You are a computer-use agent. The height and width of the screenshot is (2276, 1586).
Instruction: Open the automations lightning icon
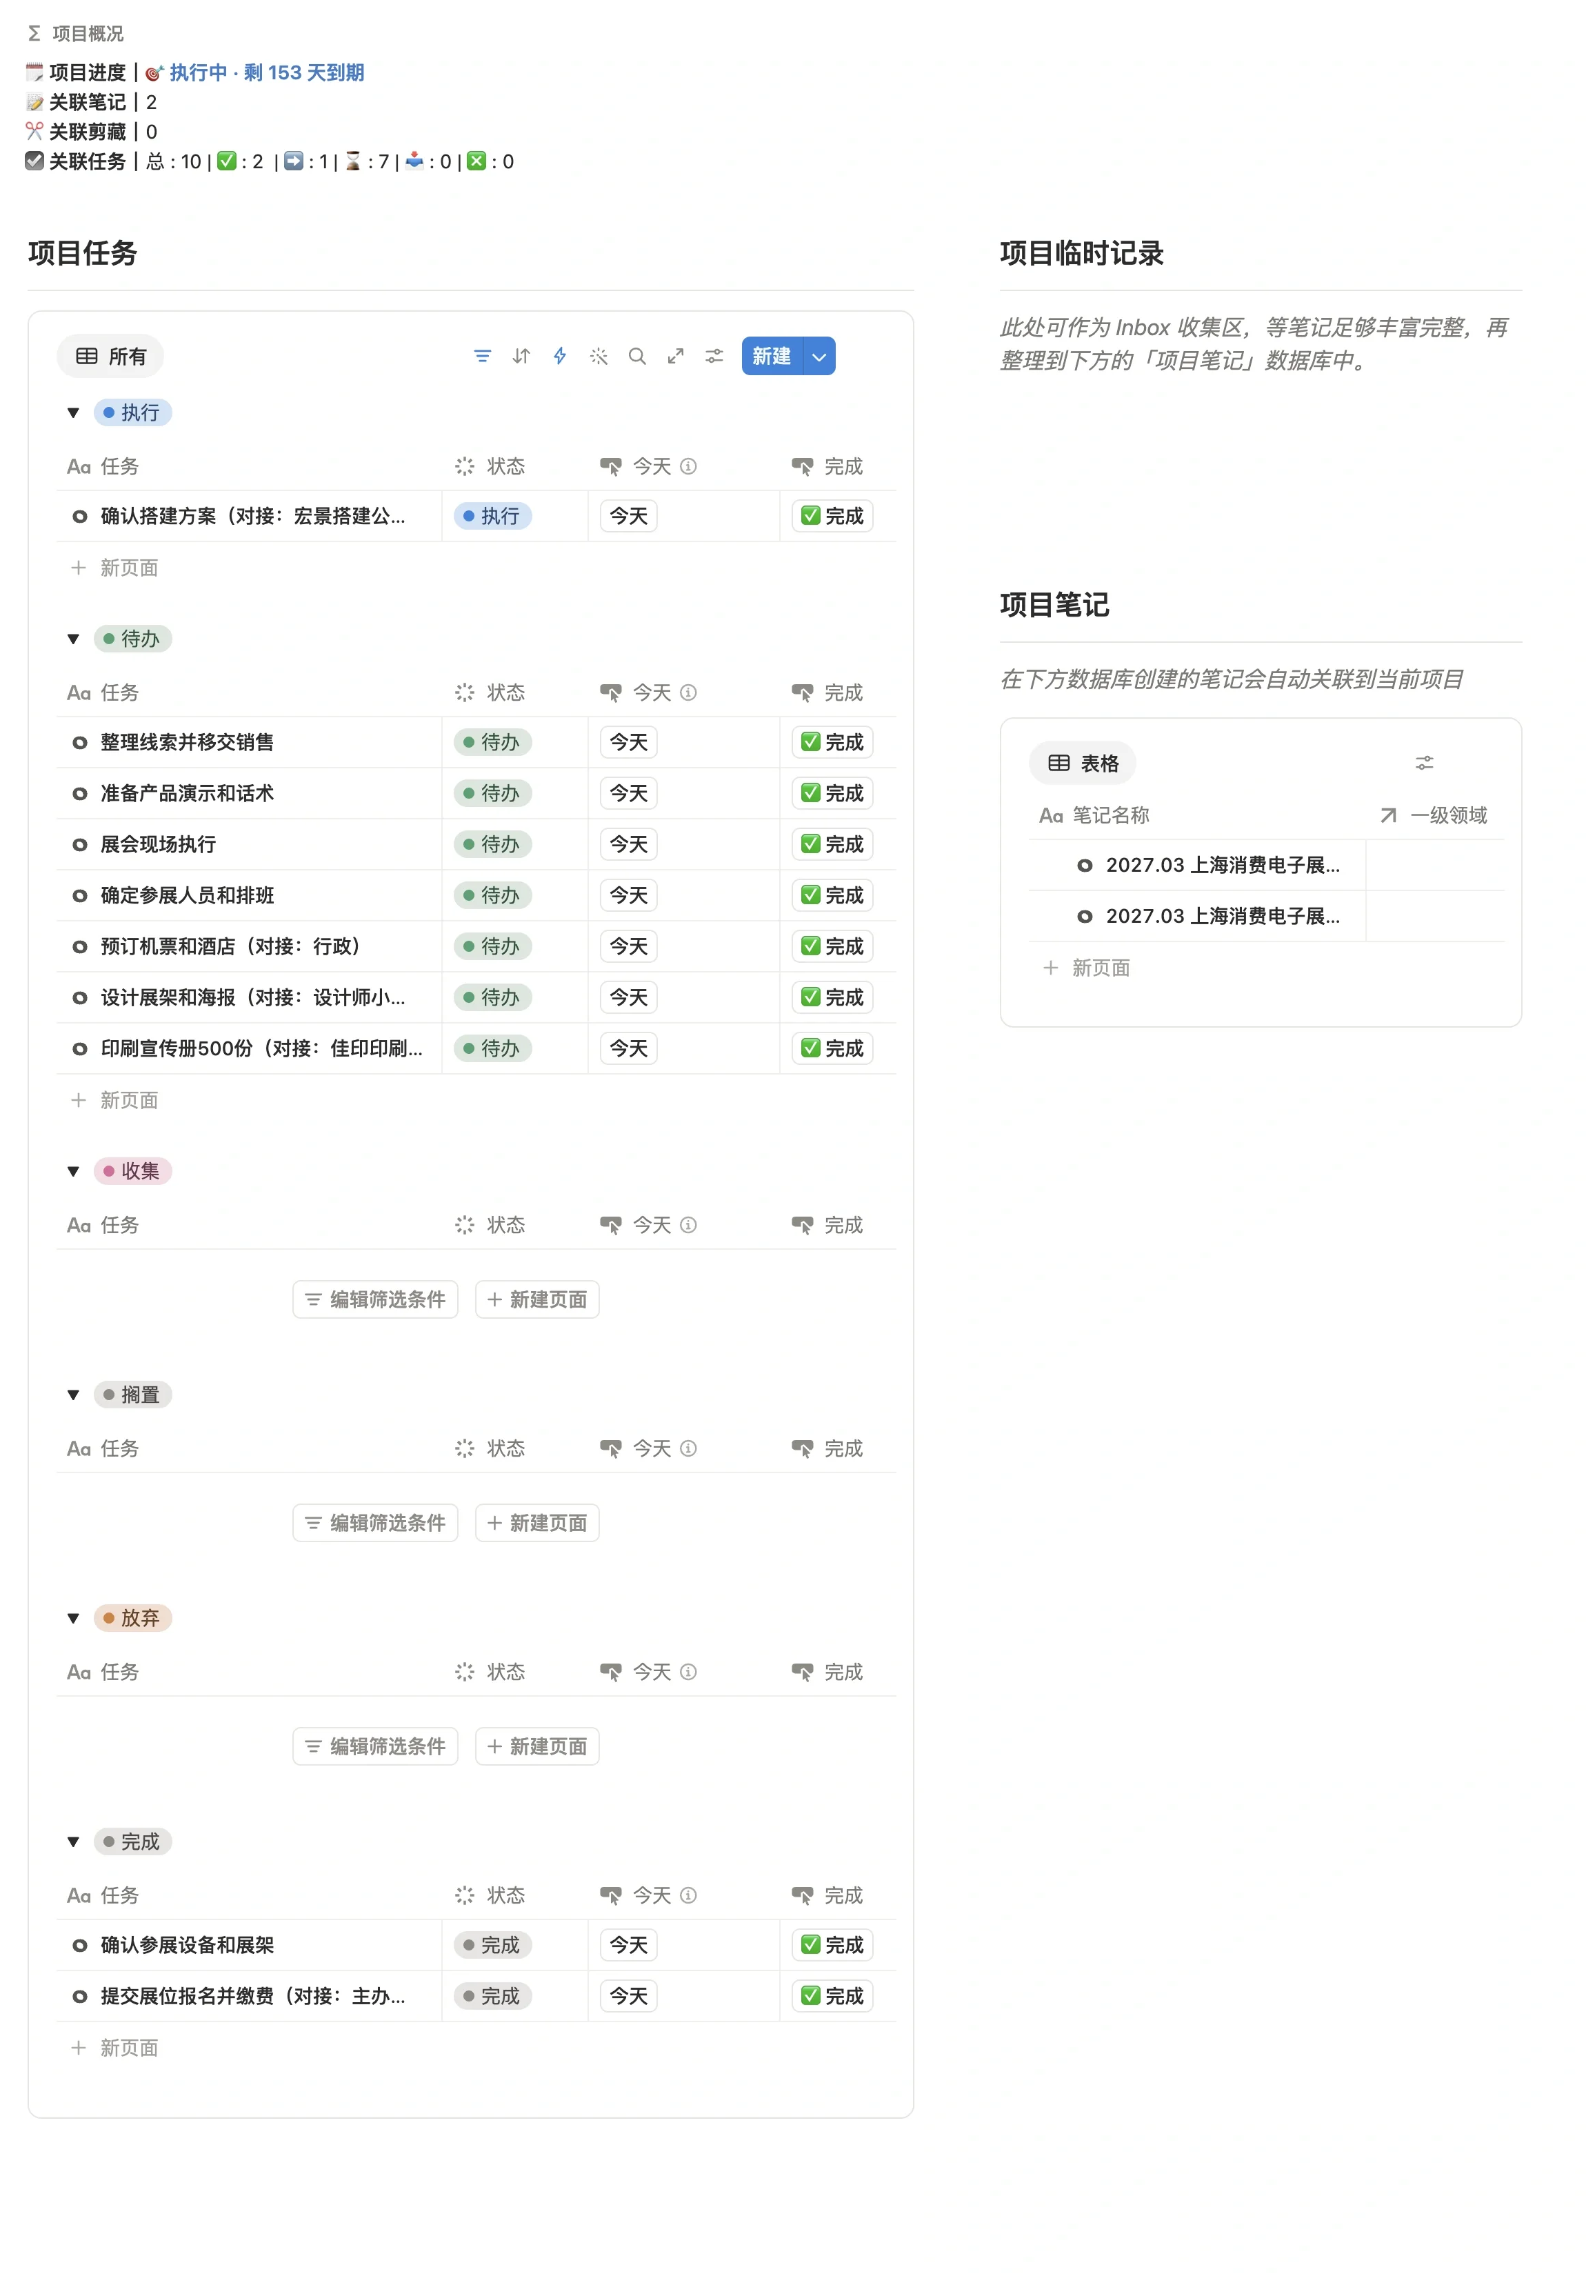[560, 357]
